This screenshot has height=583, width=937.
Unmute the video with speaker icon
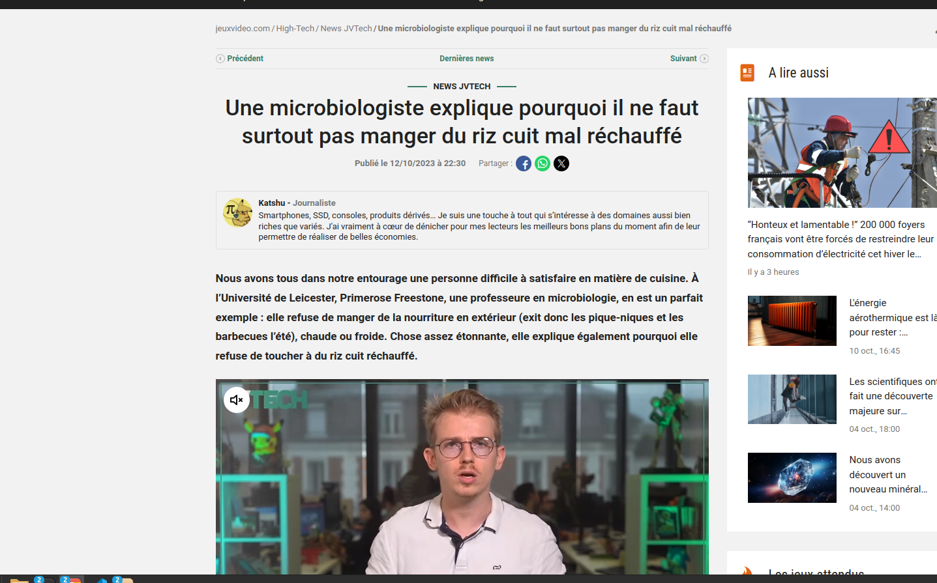click(x=237, y=400)
